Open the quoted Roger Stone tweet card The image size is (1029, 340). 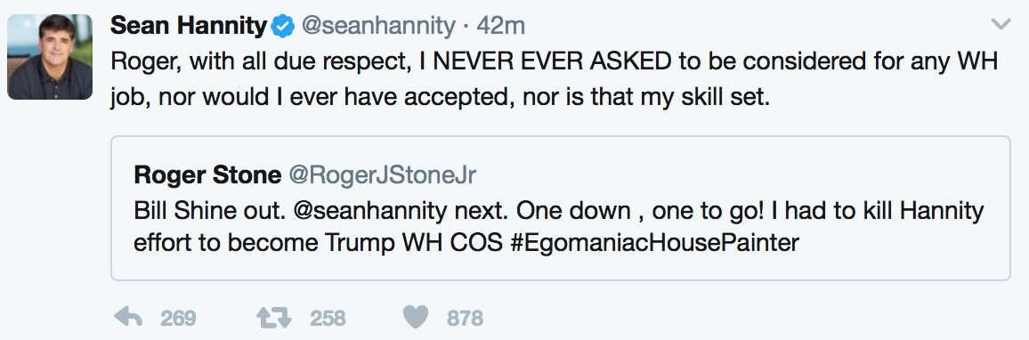561,208
